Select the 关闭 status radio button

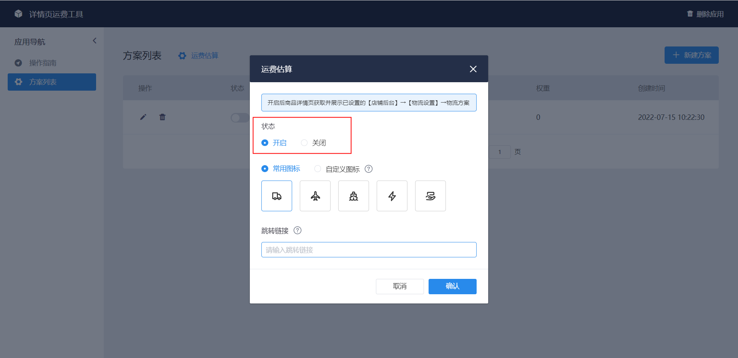tap(304, 143)
